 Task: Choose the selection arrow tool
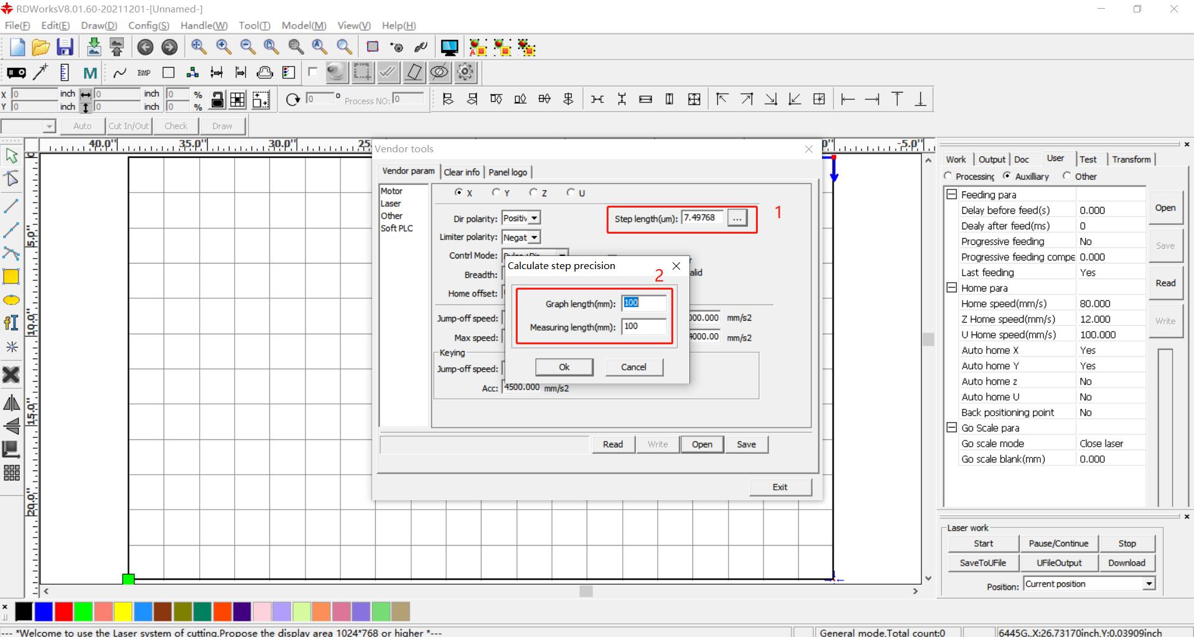(x=11, y=156)
